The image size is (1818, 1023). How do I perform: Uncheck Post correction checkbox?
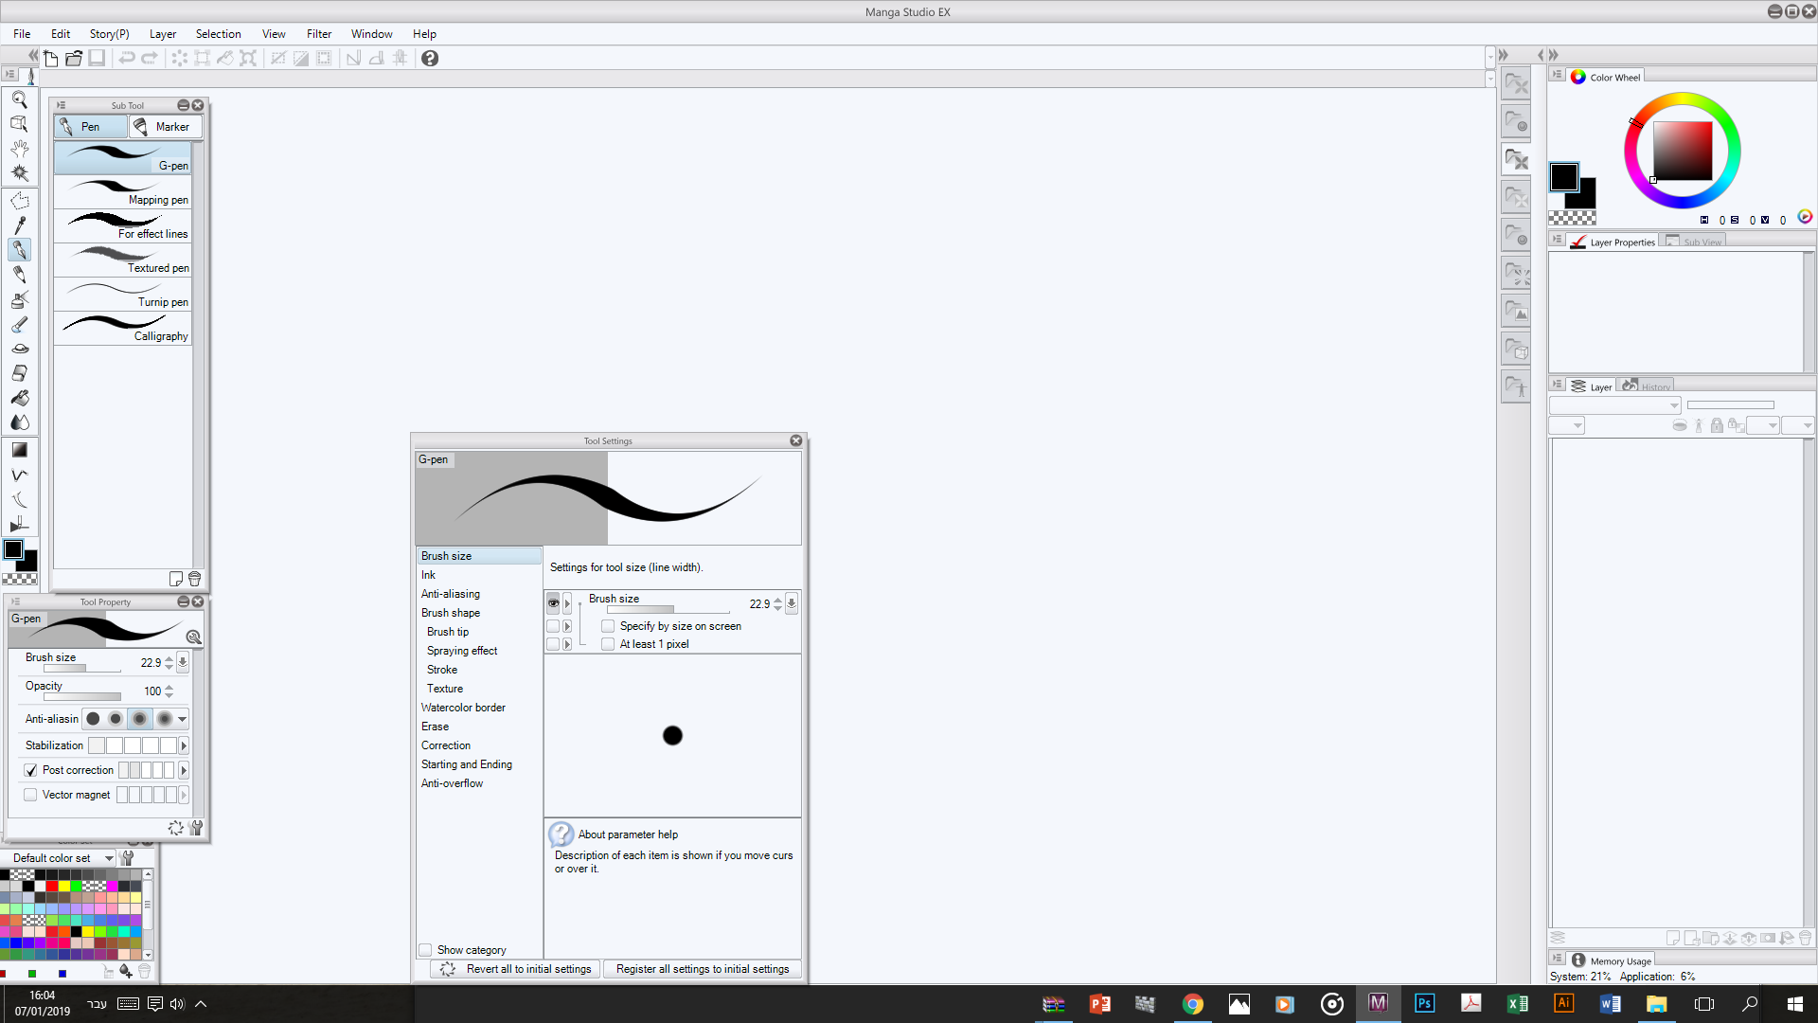pyautogui.click(x=31, y=770)
